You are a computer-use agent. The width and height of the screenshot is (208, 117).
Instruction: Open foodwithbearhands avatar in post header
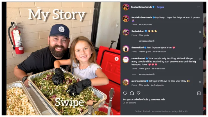coord(126,7)
